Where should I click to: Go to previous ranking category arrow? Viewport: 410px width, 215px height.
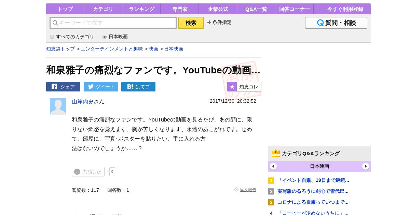pyautogui.click(x=273, y=166)
